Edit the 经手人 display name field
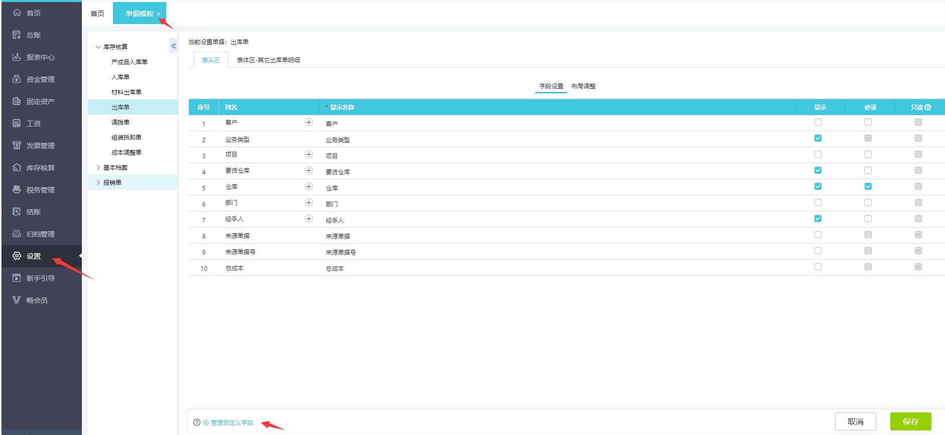 [x=557, y=220]
